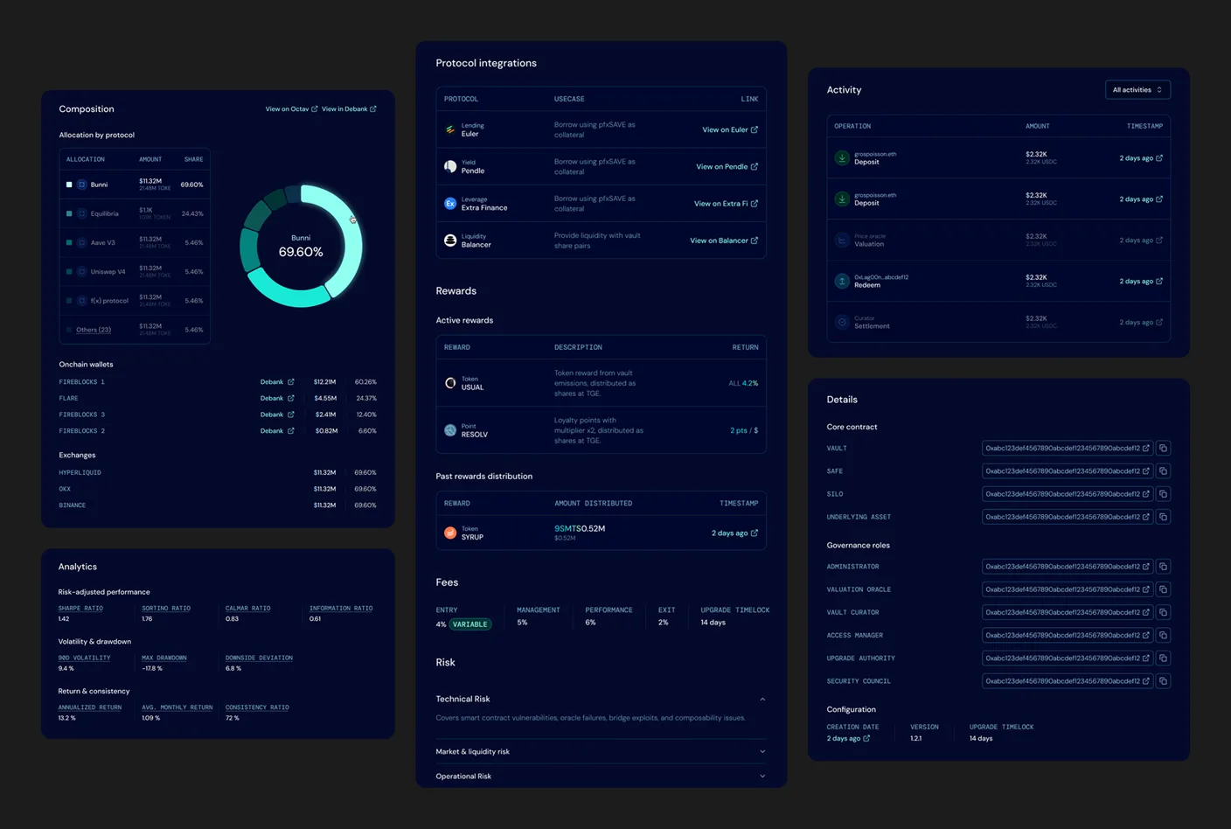This screenshot has width=1231, height=829.
Task: Copy the VAULT contract address
Action: (x=1163, y=449)
